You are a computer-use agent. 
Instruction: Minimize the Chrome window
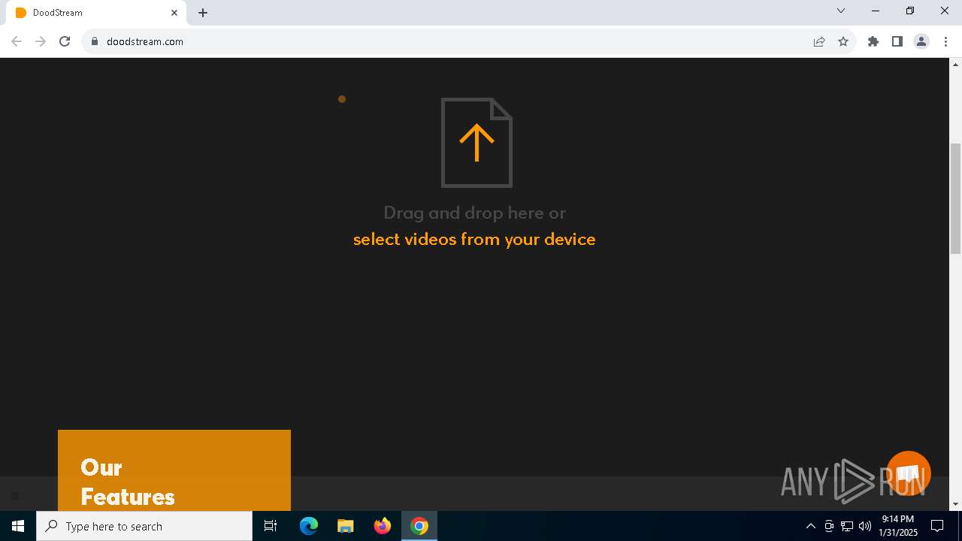point(876,11)
